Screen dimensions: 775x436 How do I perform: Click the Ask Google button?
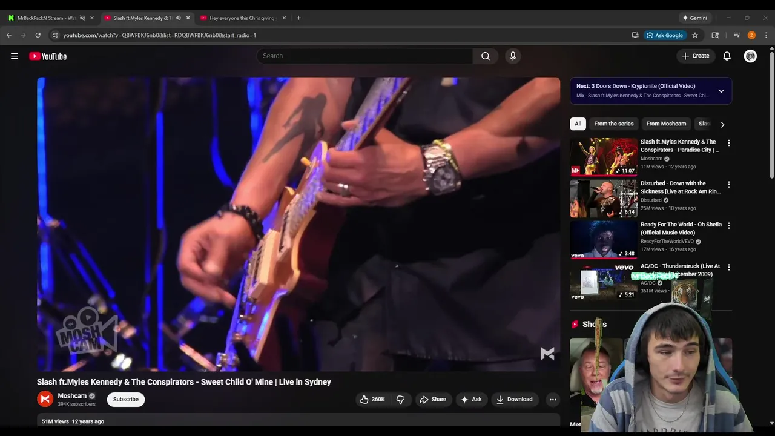point(664,35)
